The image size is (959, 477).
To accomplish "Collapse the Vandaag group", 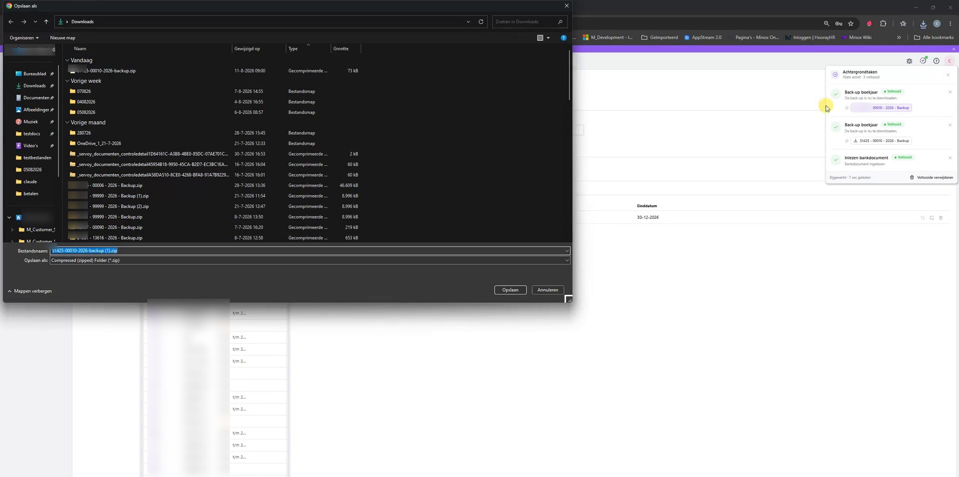I will click(67, 60).
